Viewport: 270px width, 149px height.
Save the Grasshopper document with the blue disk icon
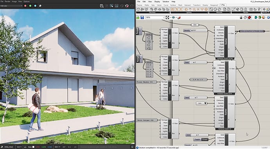pos(142,17)
